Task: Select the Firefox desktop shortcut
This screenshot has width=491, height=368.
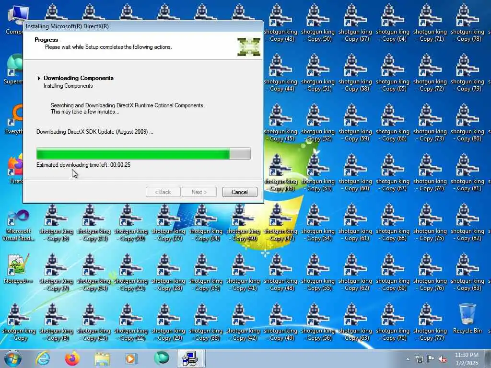Action: [14, 169]
